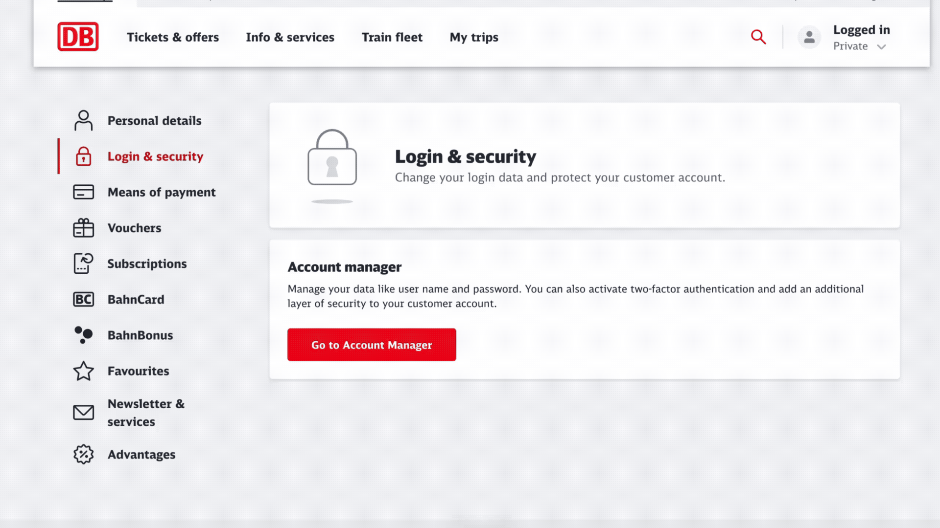Viewport: 940px width, 528px height.
Task: Click the Logged in account label
Action: point(862,30)
